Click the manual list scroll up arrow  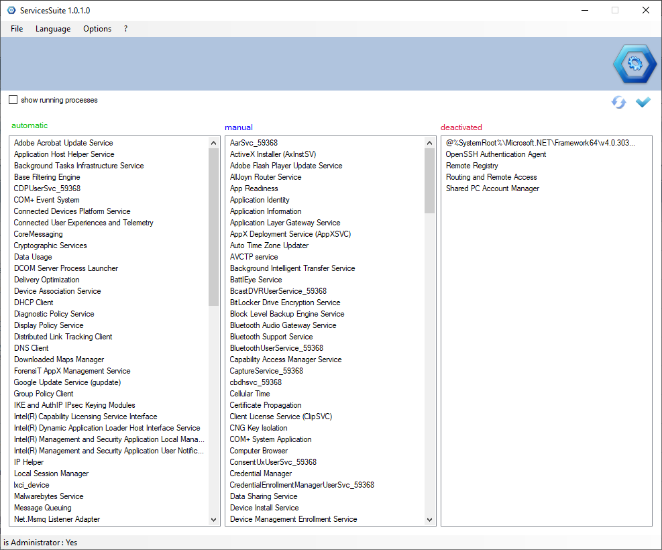(429, 143)
